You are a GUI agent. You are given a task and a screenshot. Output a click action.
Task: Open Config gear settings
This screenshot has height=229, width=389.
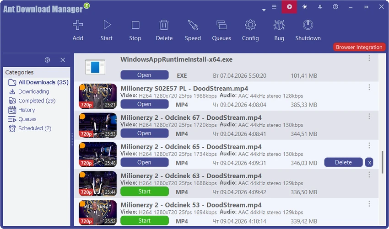[x=250, y=25]
